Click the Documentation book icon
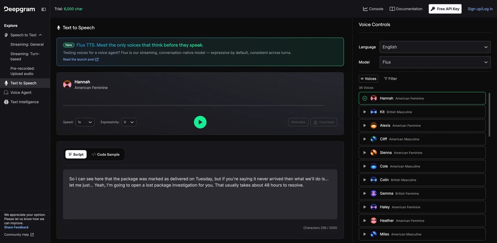The width and height of the screenshot is (497, 243). [392, 9]
